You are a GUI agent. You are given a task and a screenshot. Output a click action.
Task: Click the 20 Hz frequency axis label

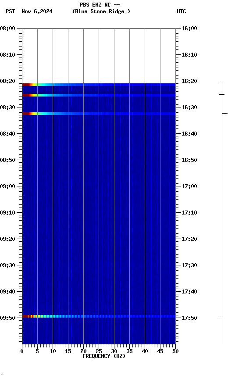coord(83,351)
